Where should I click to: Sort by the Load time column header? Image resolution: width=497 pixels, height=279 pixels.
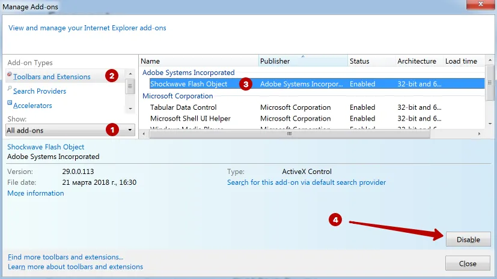point(463,61)
